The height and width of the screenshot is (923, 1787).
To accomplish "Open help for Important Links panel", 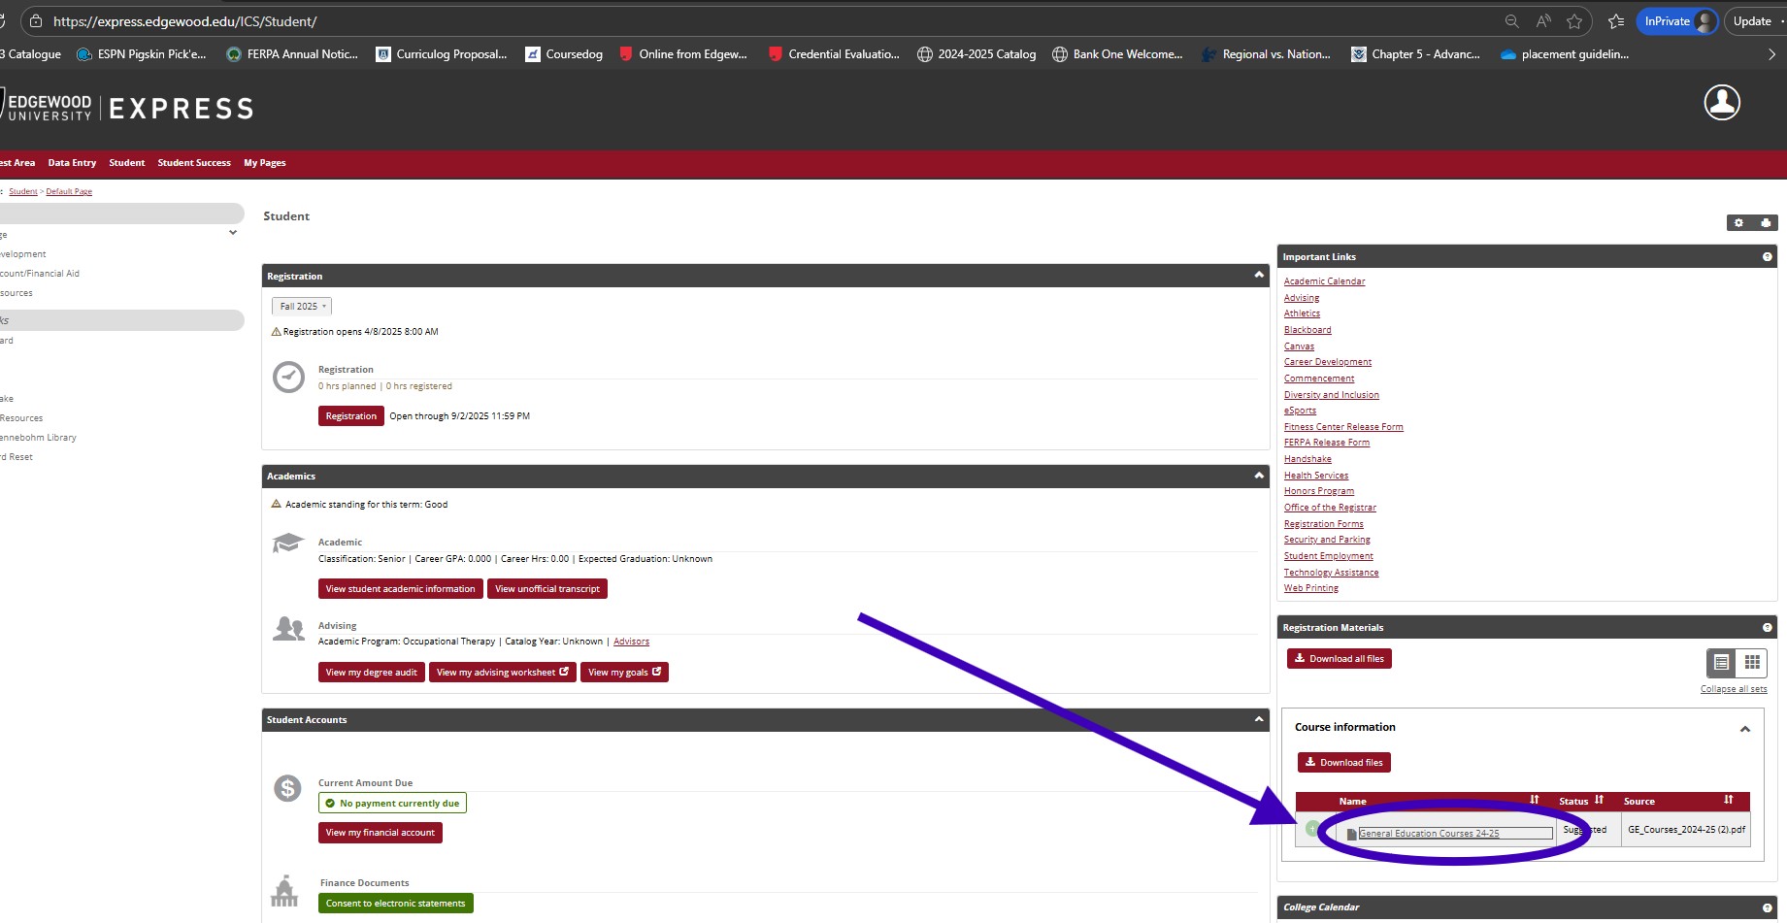I will [1767, 257].
